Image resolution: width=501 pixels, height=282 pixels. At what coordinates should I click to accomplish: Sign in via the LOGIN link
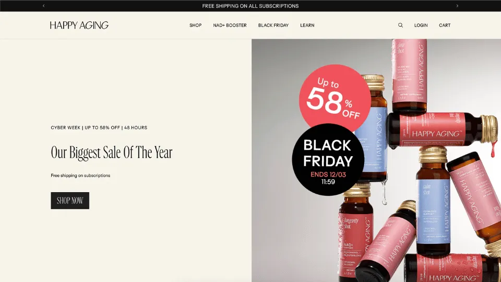pyautogui.click(x=421, y=25)
